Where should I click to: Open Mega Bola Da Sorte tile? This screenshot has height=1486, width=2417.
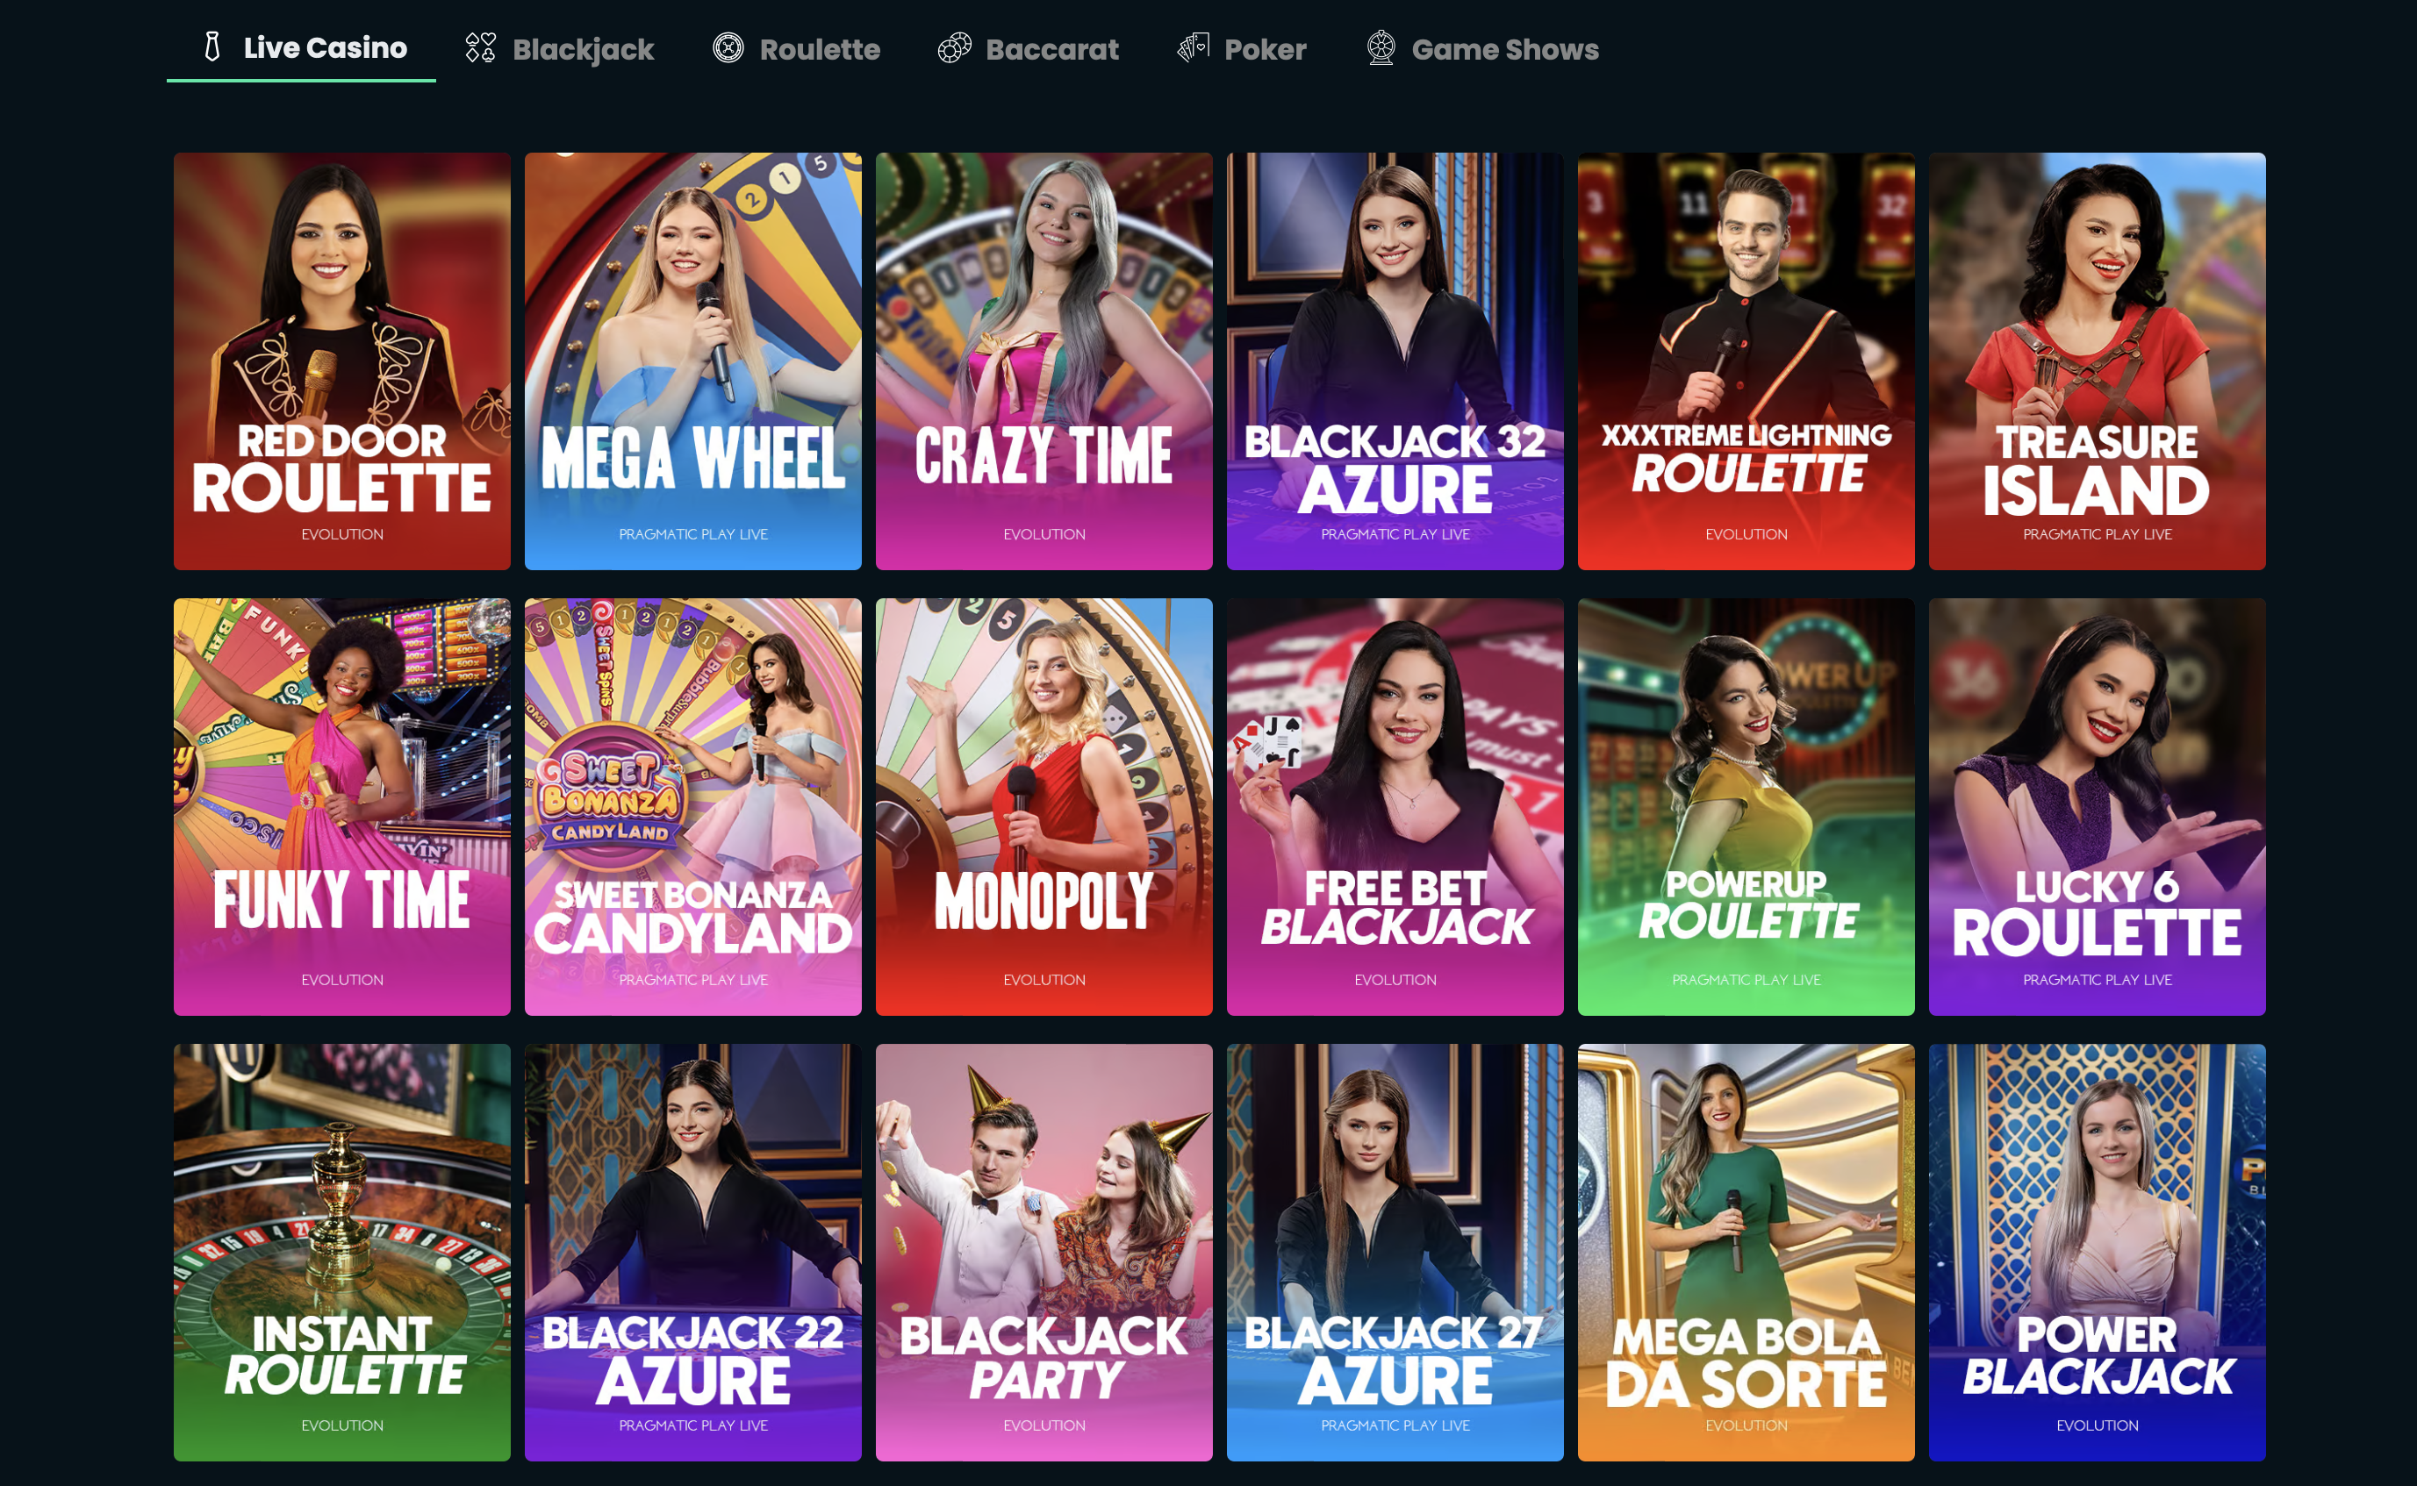coord(1746,1252)
